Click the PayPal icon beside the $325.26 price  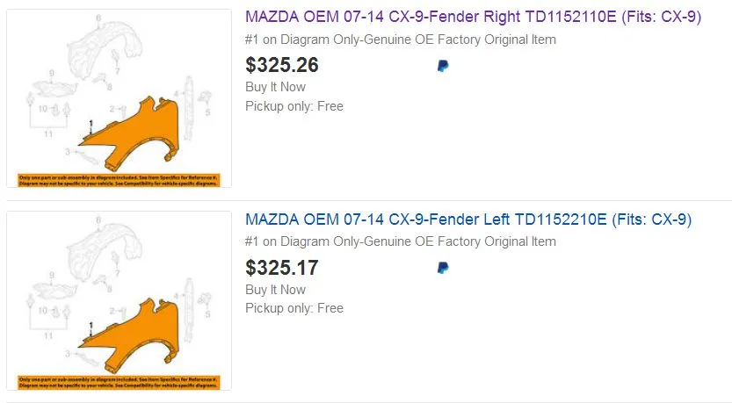[443, 66]
